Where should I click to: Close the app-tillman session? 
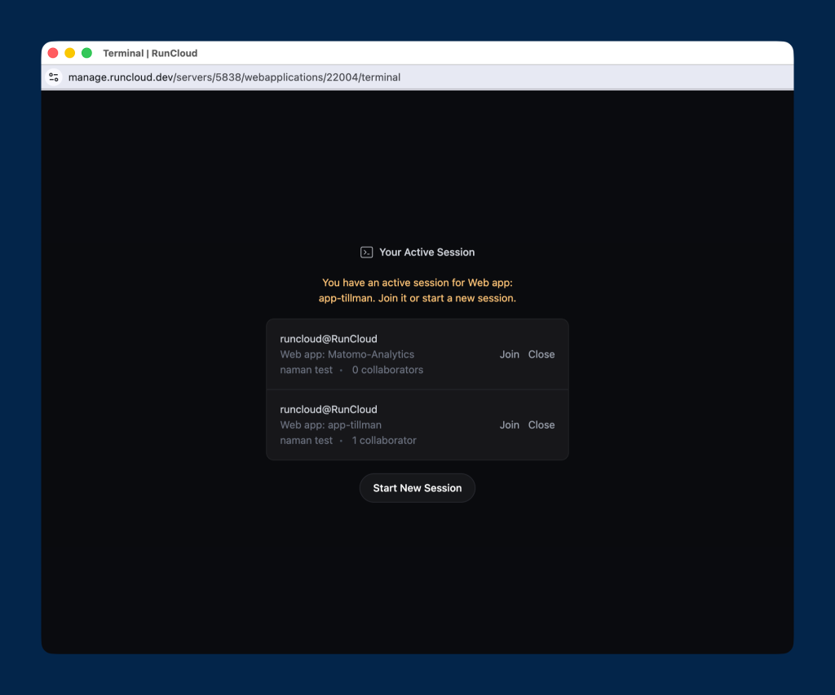point(541,425)
